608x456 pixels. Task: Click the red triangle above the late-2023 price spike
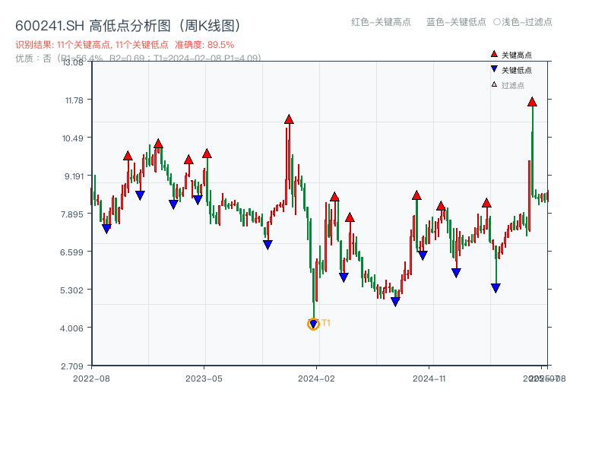[289, 118]
